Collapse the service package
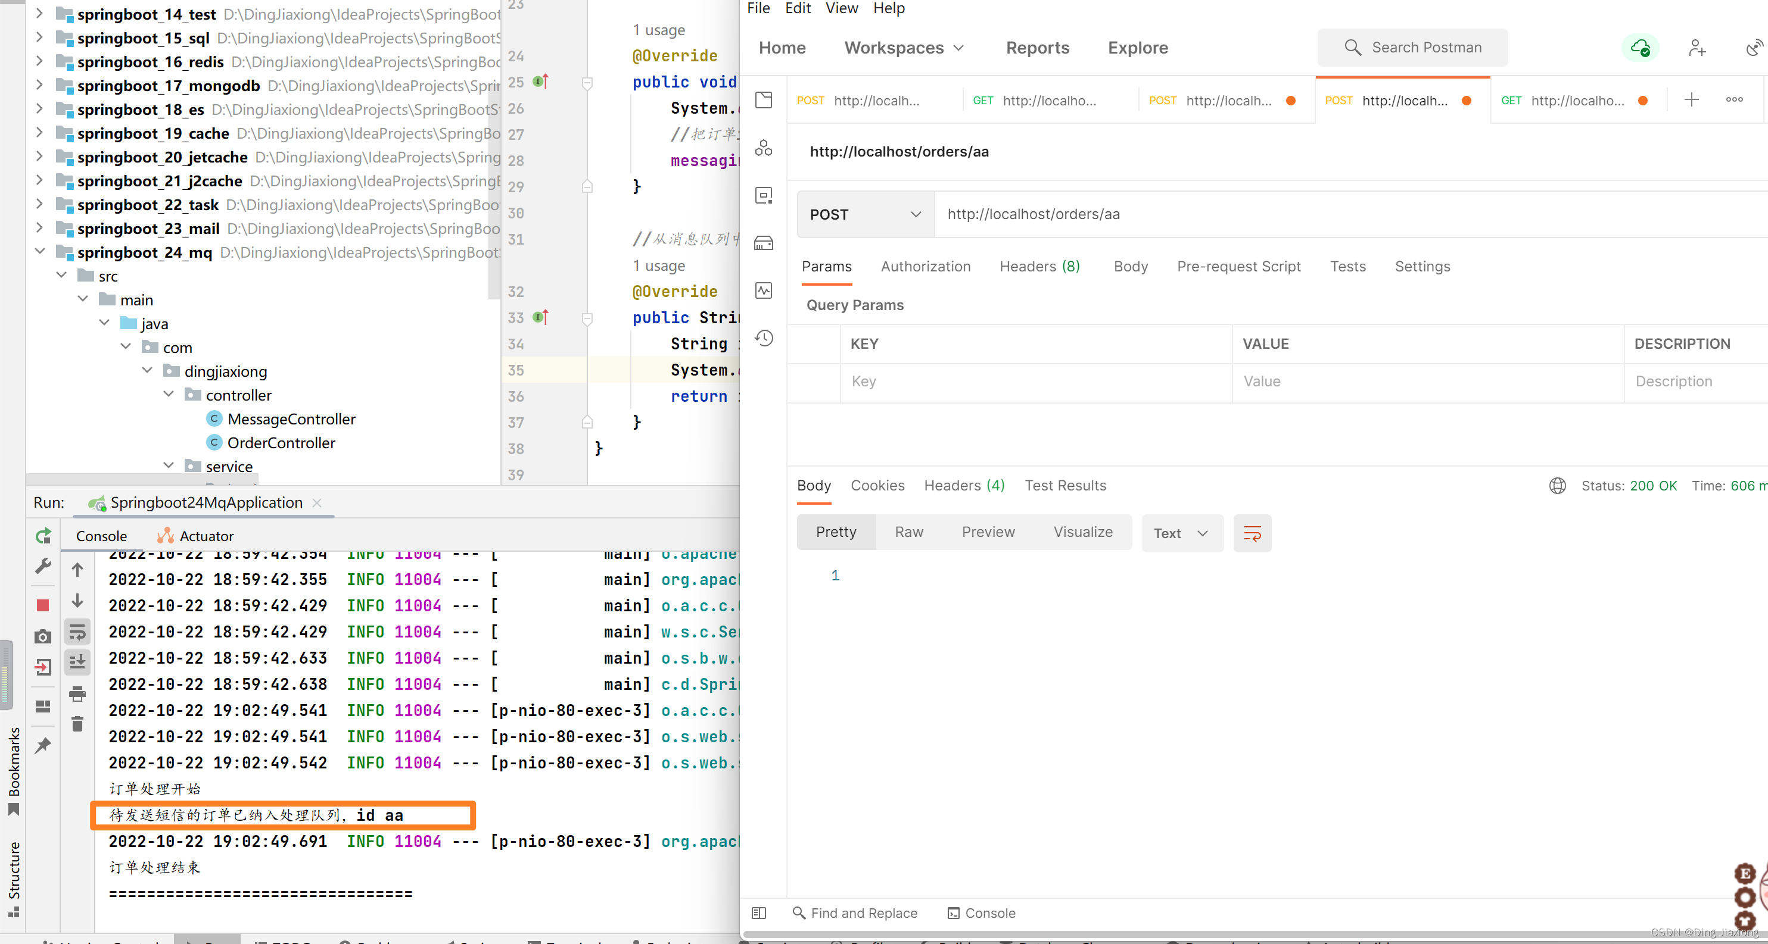1768x944 pixels. coord(169,465)
